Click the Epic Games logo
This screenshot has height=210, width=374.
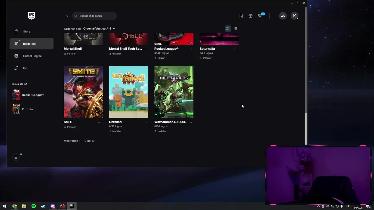tap(31, 15)
